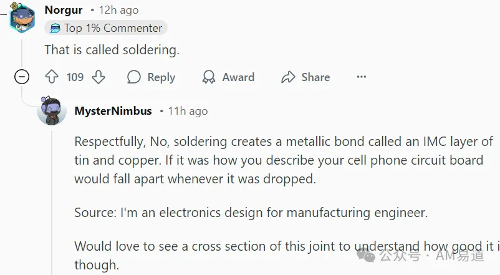Click the Top 1% Commenter badge icon
The width and height of the screenshot is (500, 275).
(55, 28)
